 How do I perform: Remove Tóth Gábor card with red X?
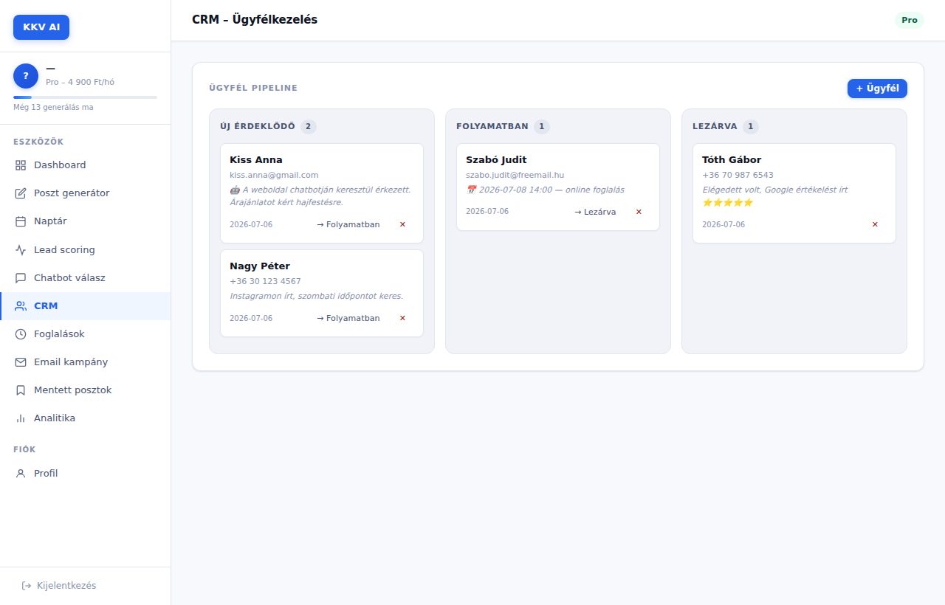click(x=875, y=224)
